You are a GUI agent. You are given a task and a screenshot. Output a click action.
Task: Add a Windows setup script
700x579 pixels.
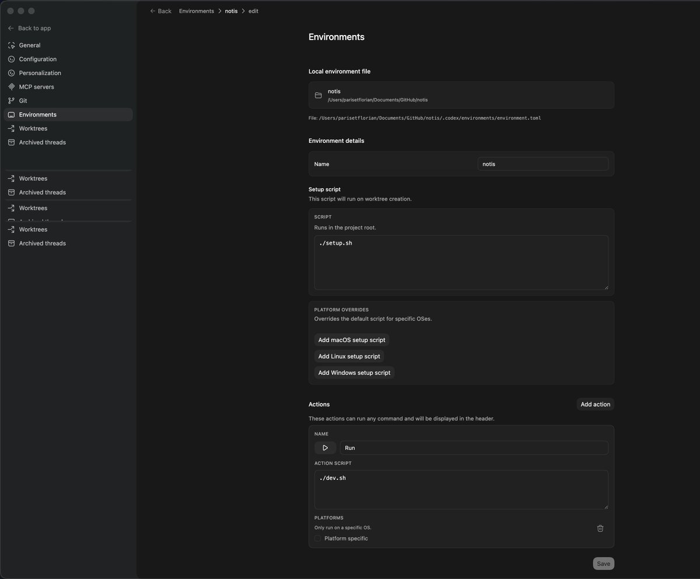pyautogui.click(x=354, y=373)
